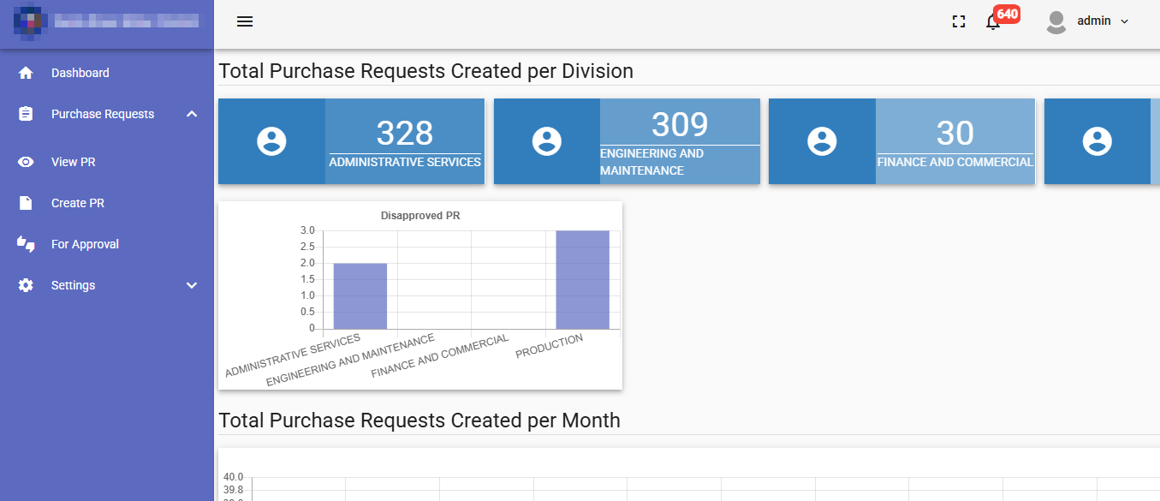Select Create PR in sidebar
The width and height of the screenshot is (1160, 501).
click(x=78, y=203)
